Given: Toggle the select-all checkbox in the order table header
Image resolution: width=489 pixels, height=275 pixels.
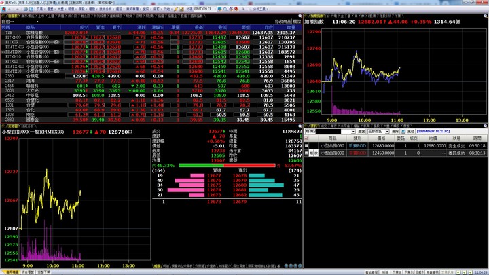Looking at the screenshot, I should click(306, 138).
